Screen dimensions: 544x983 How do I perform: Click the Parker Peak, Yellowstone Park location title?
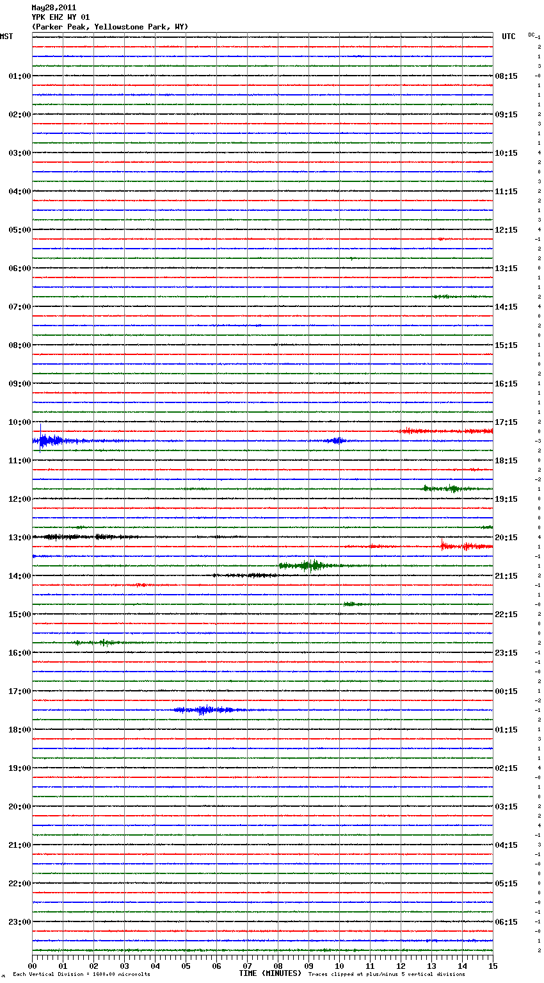pos(110,27)
